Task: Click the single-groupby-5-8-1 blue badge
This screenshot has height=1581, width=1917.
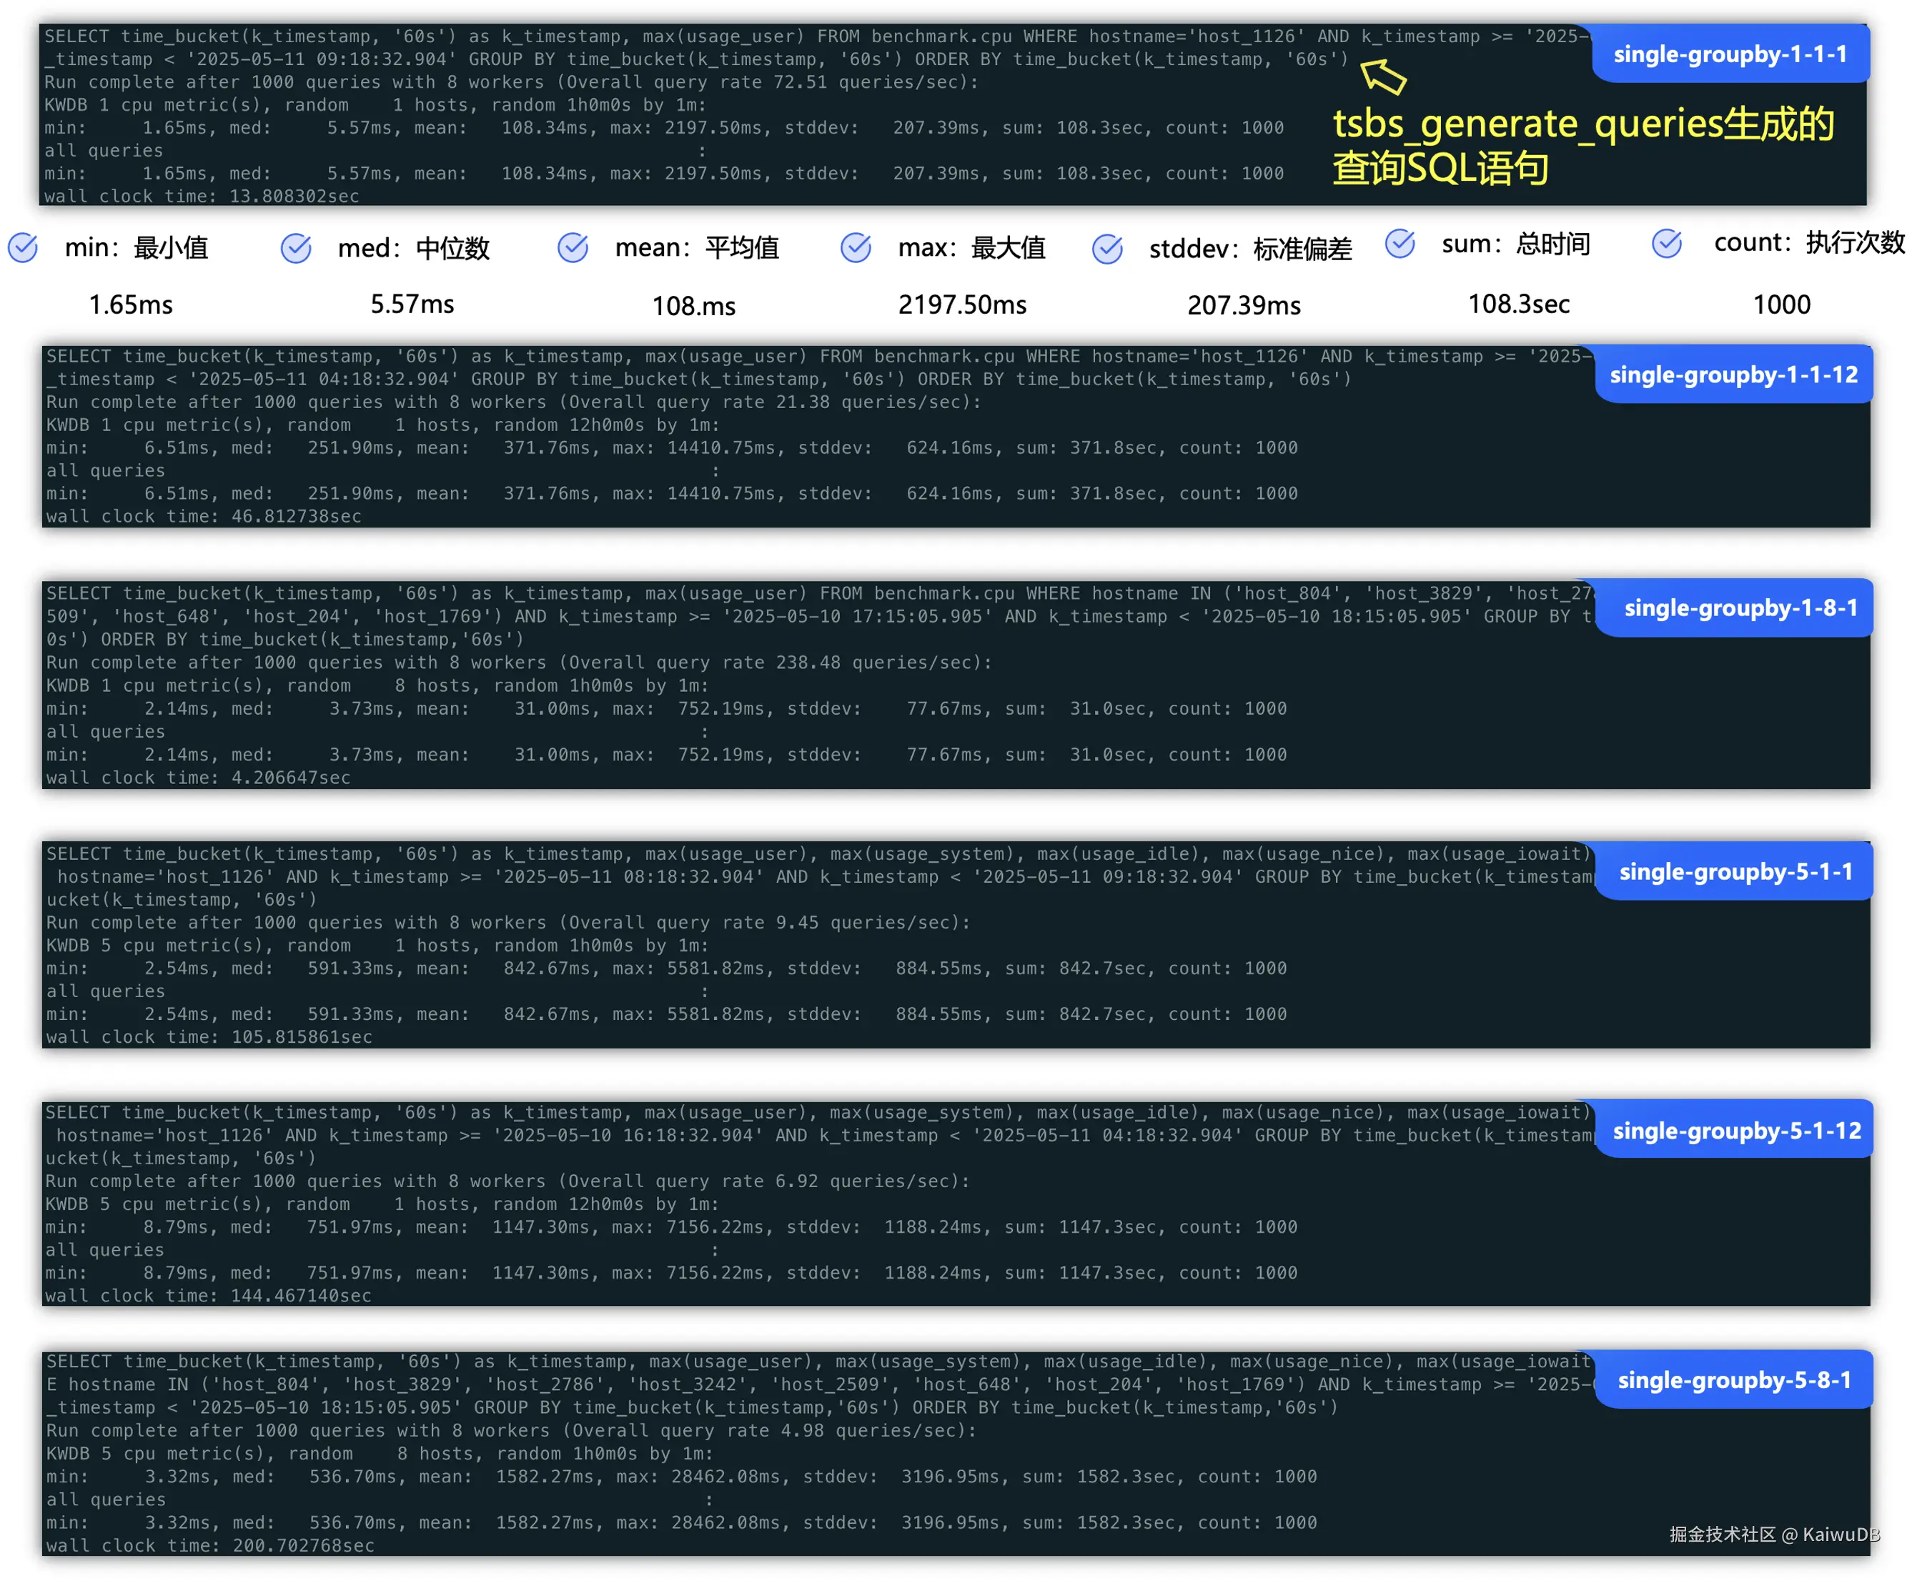Action: (x=1734, y=1379)
